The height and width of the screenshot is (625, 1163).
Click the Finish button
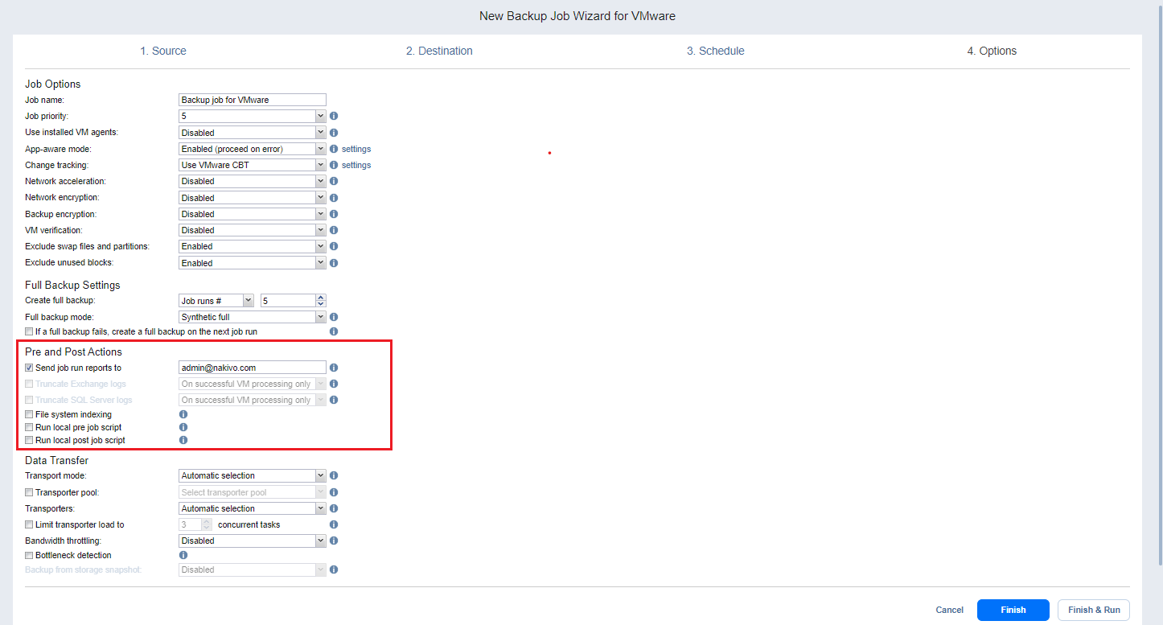(1013, 610)
